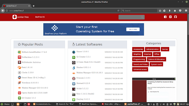
Task: Open the Sweet Home 3D post link
Action: [33, 77]
